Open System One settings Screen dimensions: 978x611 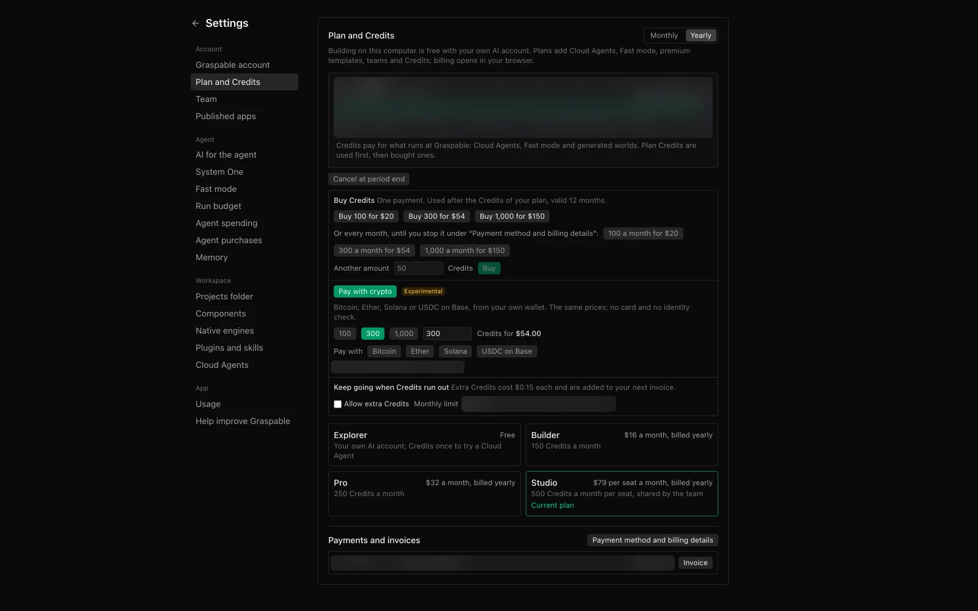(x=244, y=172)
